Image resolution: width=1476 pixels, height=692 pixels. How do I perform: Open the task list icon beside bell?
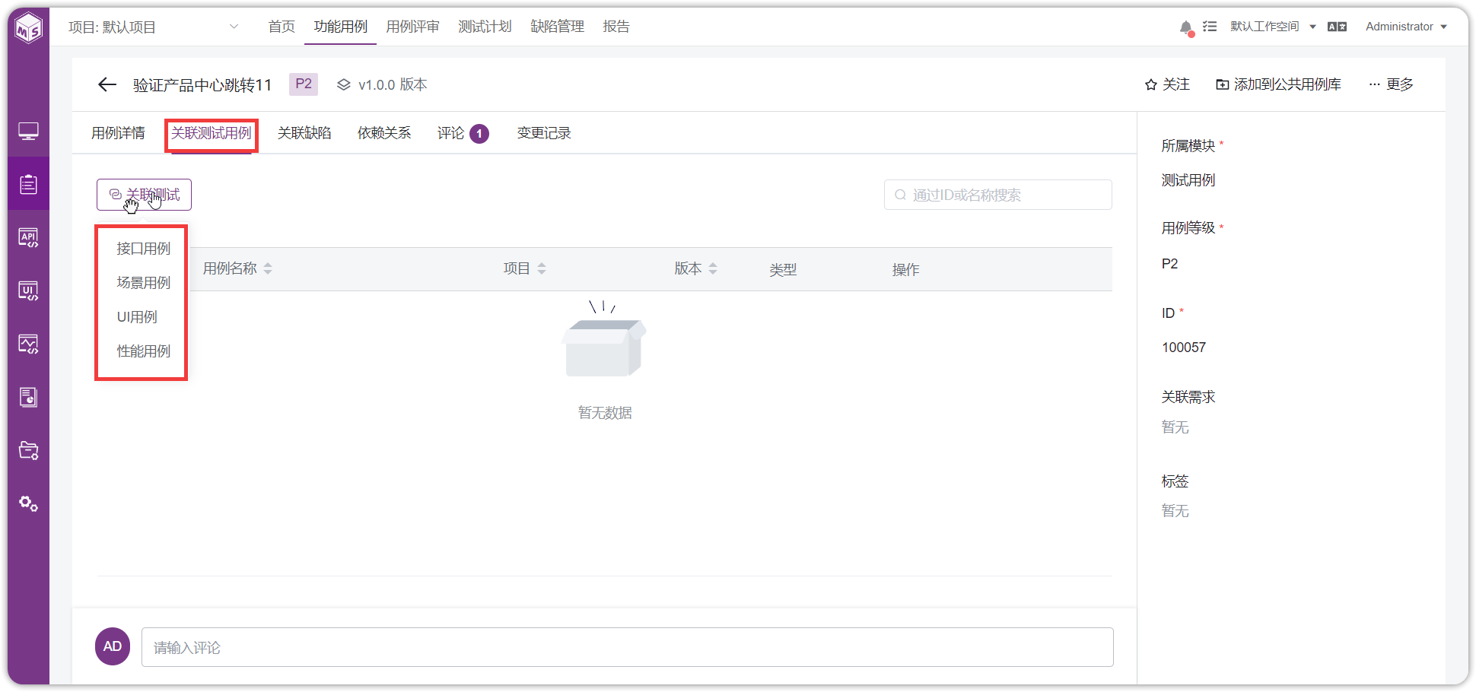click(x=1210, y=27)
